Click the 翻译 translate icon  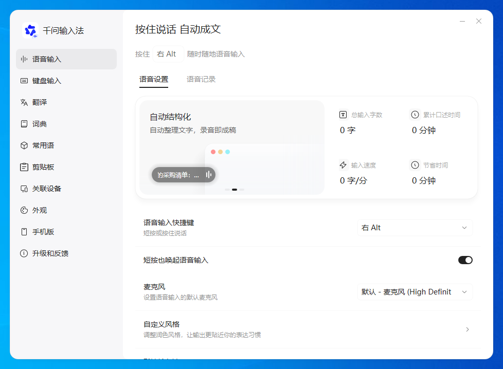[24, 102]
